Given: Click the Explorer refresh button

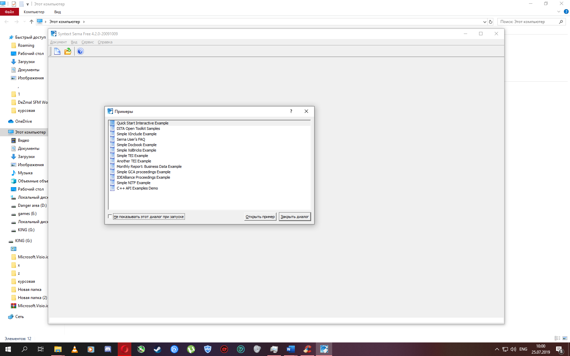Looking at the screenshot, I should coord(491,22).
